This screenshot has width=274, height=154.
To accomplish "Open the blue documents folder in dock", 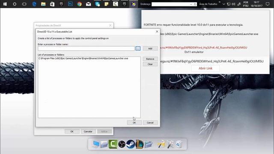I will [x=149, y=144].
